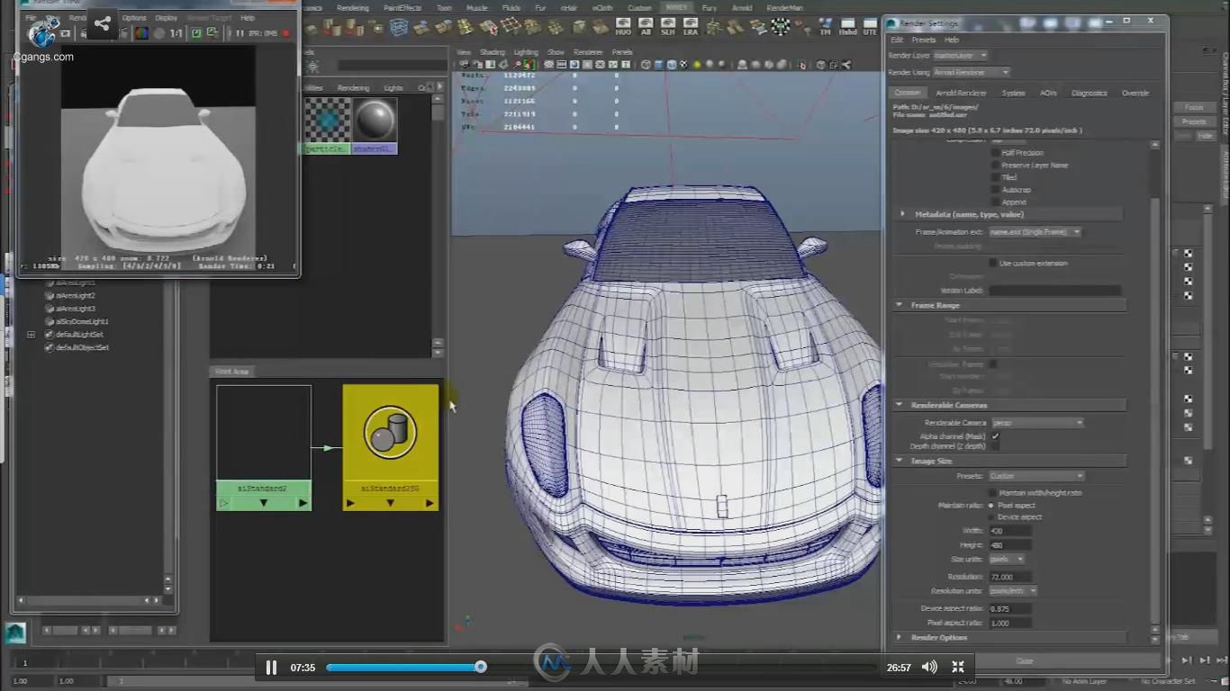Enable the Half Precision checkbox
Viewport: 1230px width, 691px height.
[x=995, y=153]
